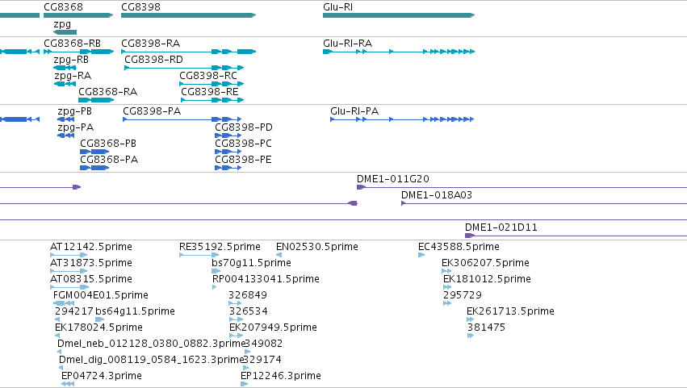Select the CG8398-PD protein label

coord(244,127)
